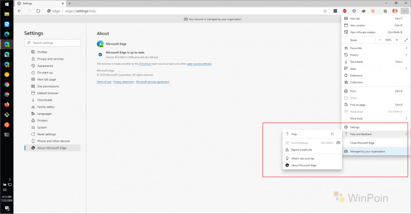Open Downloads in the settings sidebar
Viewport: 411px width, 214px height.
click(53, 100)
